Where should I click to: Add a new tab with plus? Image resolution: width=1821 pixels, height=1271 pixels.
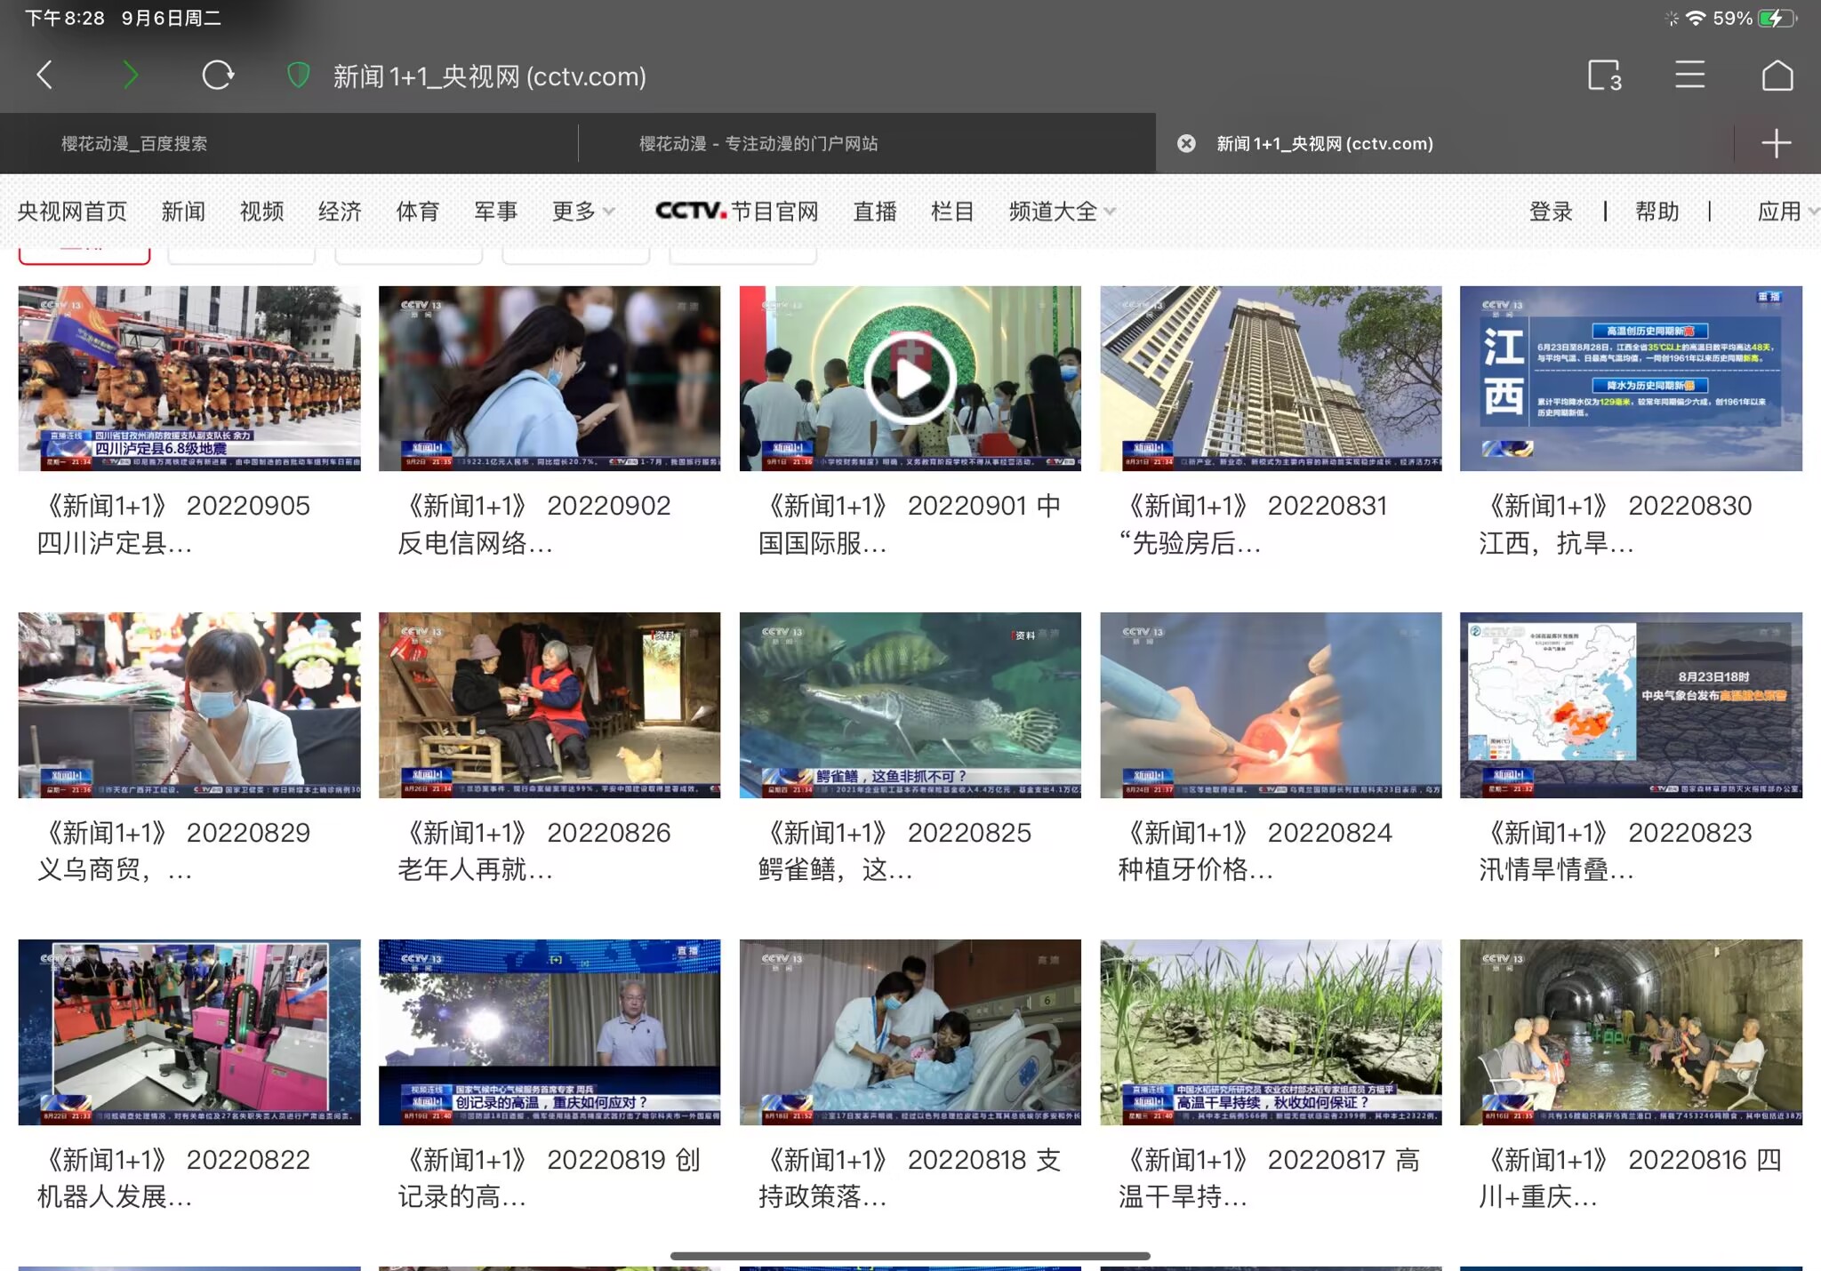point(1776,143)
